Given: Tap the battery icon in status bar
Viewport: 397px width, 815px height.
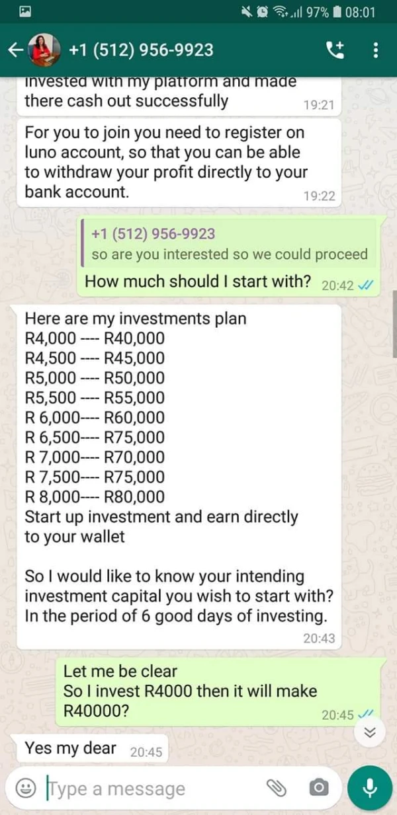Looking at the screenshot, I should 337,12.
